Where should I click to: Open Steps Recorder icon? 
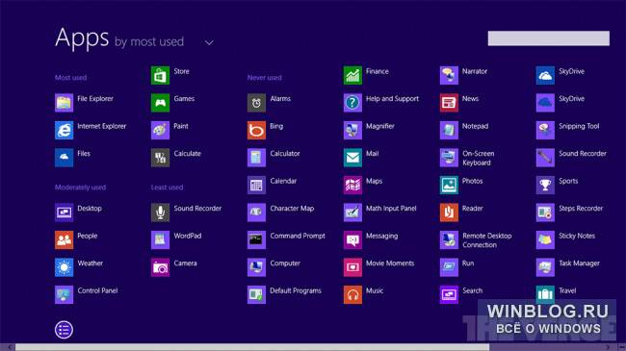click(x=545, y=213)
